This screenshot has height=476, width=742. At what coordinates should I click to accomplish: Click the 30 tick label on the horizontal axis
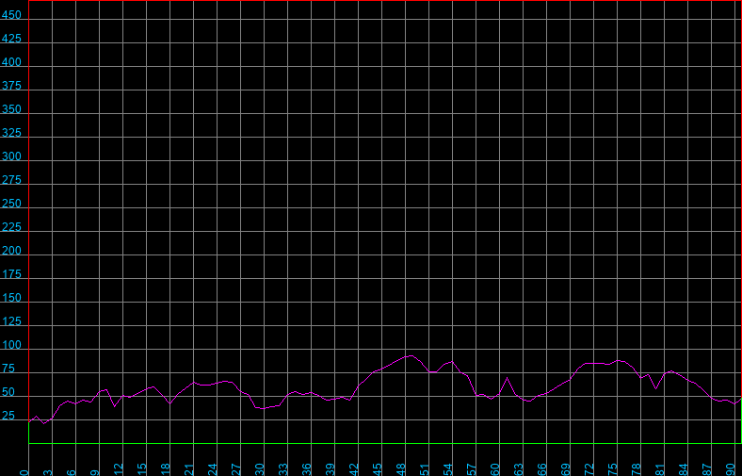260,469
